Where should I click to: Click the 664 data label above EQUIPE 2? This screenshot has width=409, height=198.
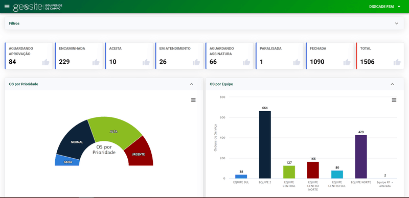click(x=265, y=108)
